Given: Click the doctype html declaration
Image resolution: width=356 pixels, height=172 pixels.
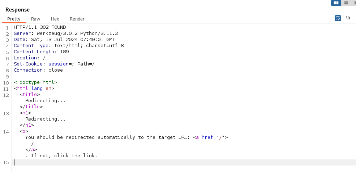Looking at the screenshot, I should pyautogui.click(x=35, y=82).
